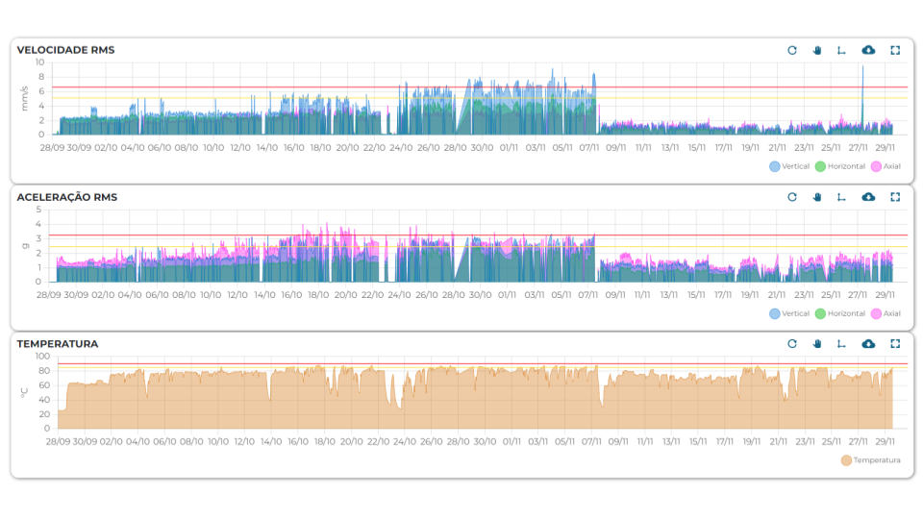
Task: Click the ACELERAÇÃO RMS title
Action: 67,197
